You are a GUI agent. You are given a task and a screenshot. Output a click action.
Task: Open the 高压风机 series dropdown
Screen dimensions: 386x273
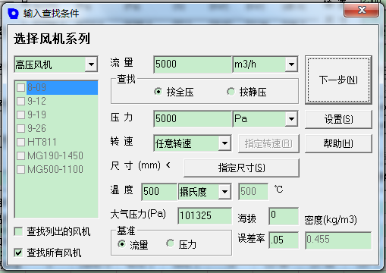(x=91, y=64)
